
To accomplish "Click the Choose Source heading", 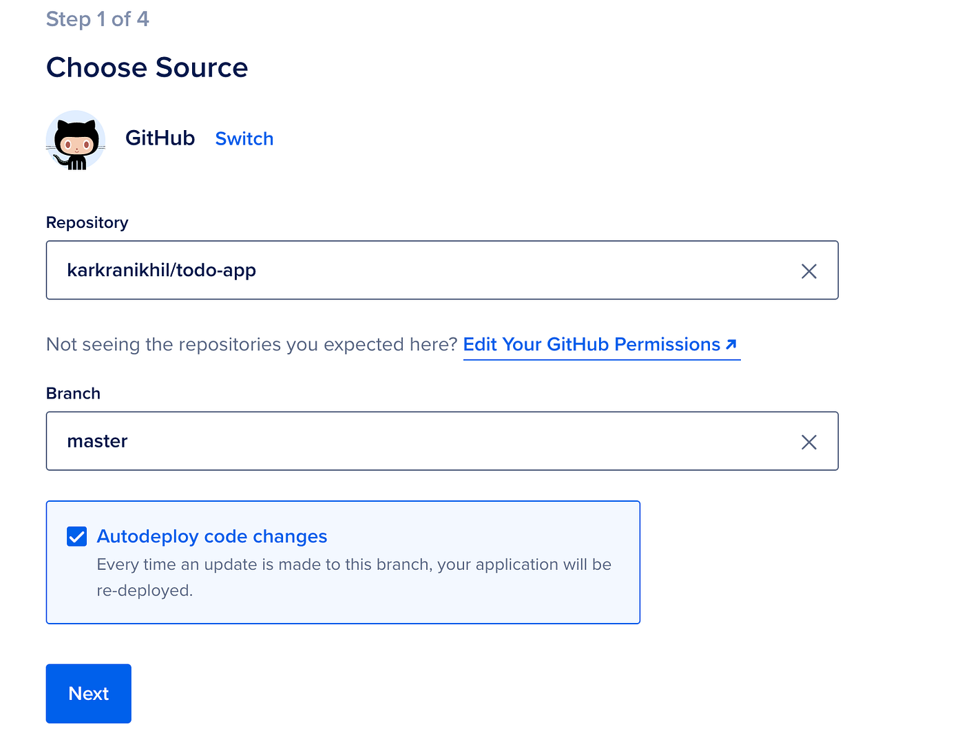I will [x=147, y=67].
